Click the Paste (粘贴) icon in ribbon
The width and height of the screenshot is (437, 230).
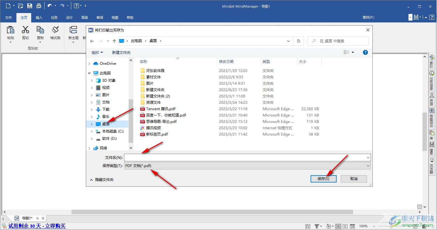[11, 30]
